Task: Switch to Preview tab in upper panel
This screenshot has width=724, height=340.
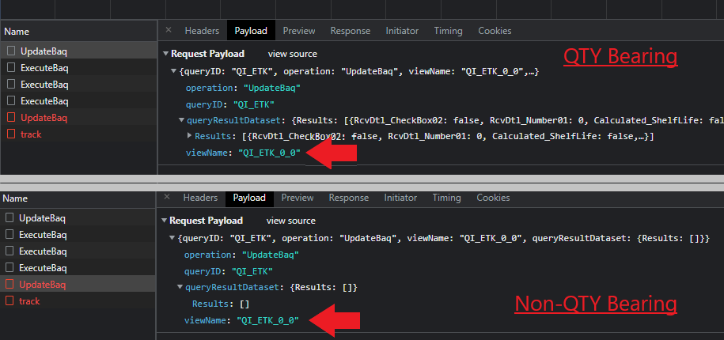Action: (x=298, y=31)
